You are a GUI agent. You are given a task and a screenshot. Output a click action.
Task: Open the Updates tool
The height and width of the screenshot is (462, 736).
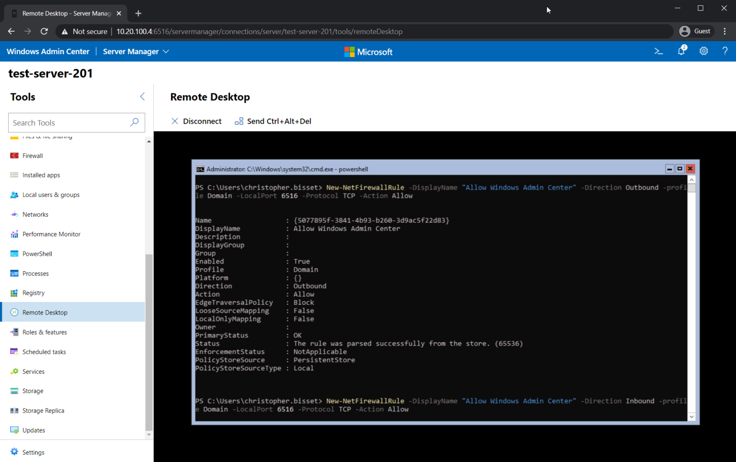coord(33,430)
